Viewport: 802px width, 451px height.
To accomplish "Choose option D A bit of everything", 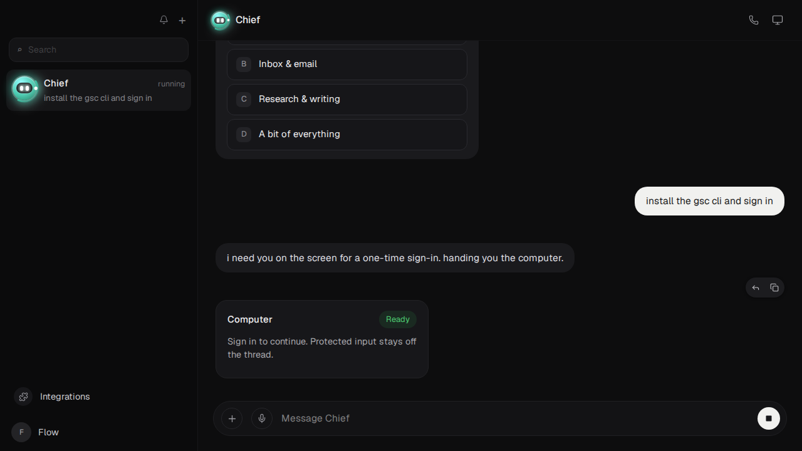I will [347, 134].
